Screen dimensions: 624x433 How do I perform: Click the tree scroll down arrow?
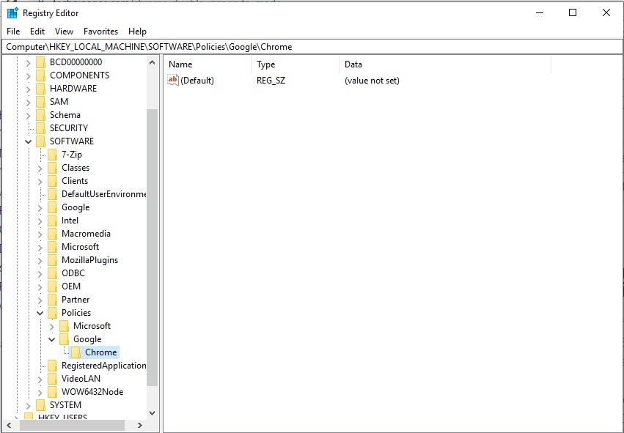point(152,413)
